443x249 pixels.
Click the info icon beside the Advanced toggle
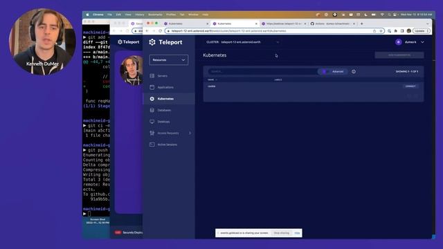(354, 71)
